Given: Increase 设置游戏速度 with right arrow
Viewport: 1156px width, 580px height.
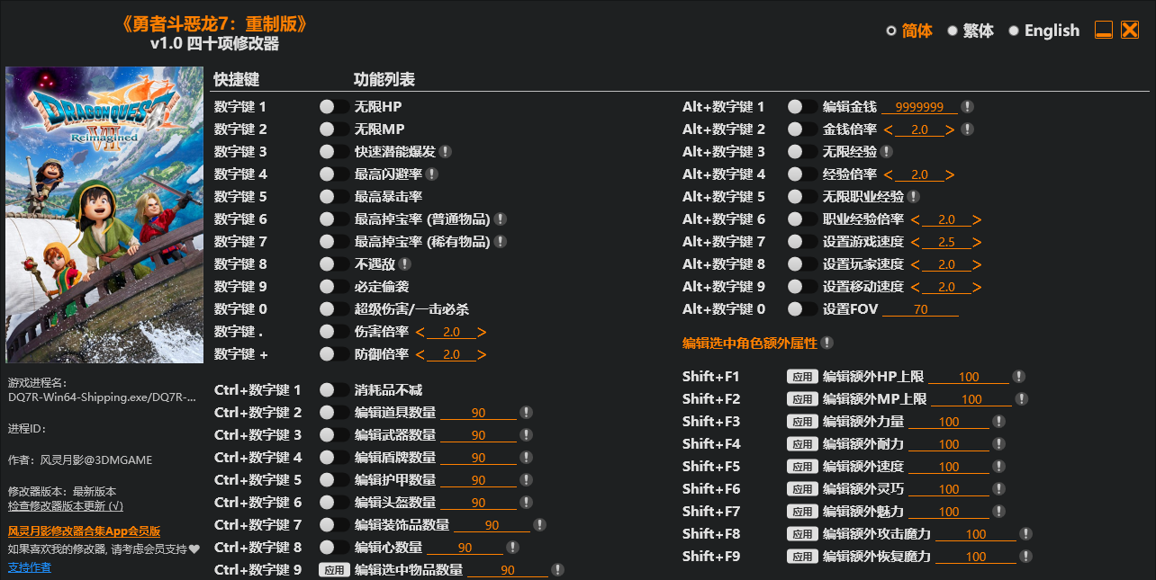Looking at the screenshot, I should pyautogui.click(x=977, y=242).
